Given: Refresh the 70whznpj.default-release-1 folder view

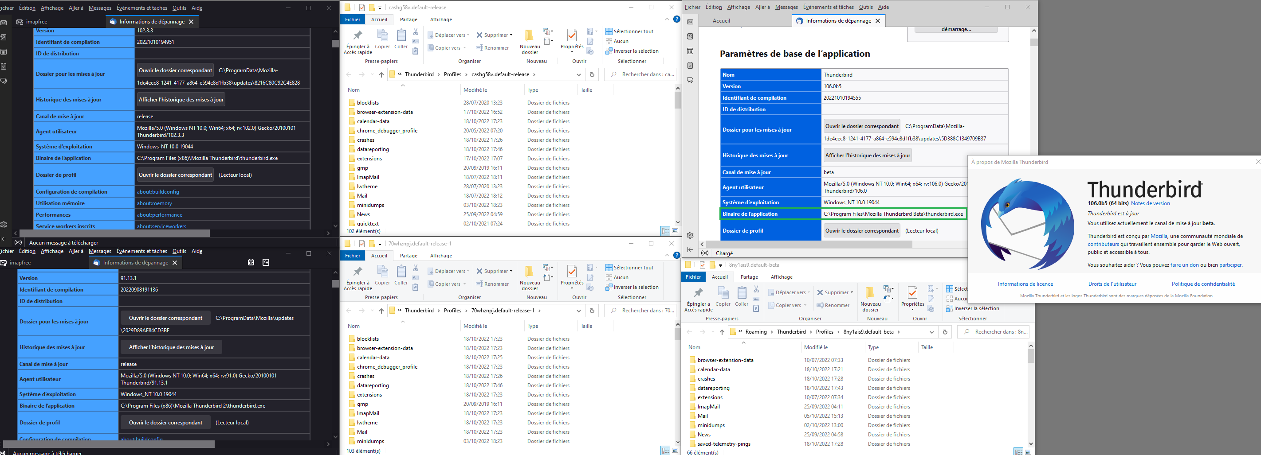Looking at the screenshot, I should coord(592,311).
